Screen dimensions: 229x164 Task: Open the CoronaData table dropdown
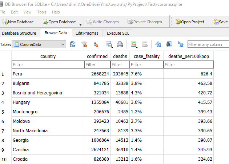coord(39,44)
